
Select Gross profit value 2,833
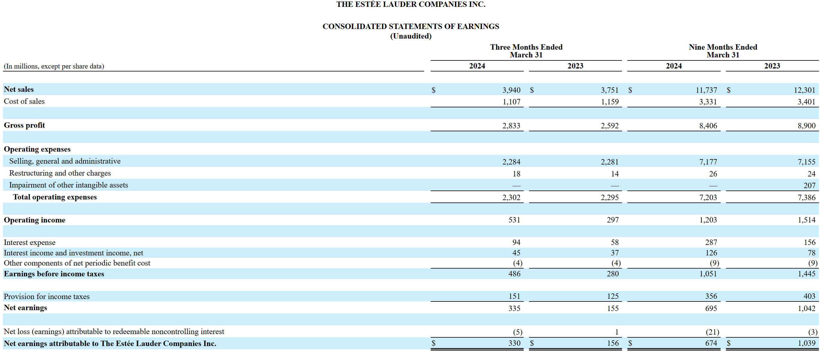pos(511,126)
